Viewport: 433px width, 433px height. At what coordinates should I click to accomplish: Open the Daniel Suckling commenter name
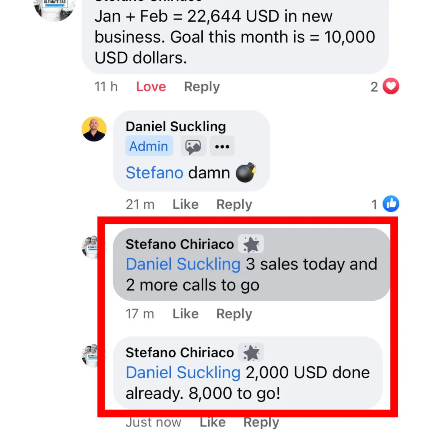(x=176, y=126)
